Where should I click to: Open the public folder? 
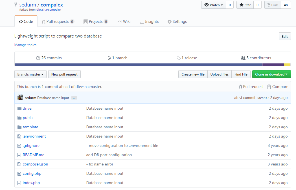pyautogui.click(x=28, y=118)
